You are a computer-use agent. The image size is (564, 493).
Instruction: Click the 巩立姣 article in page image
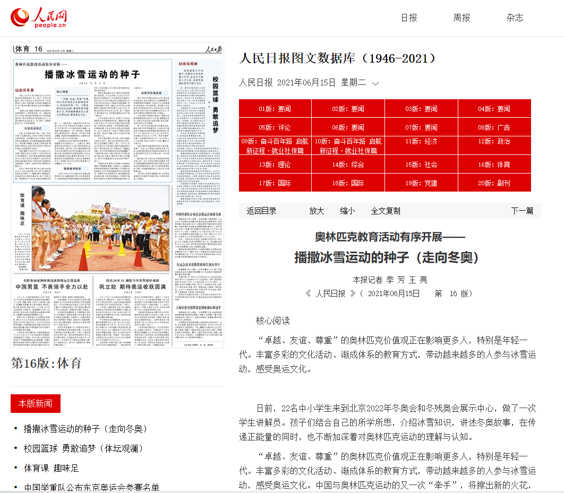point(132,310)
